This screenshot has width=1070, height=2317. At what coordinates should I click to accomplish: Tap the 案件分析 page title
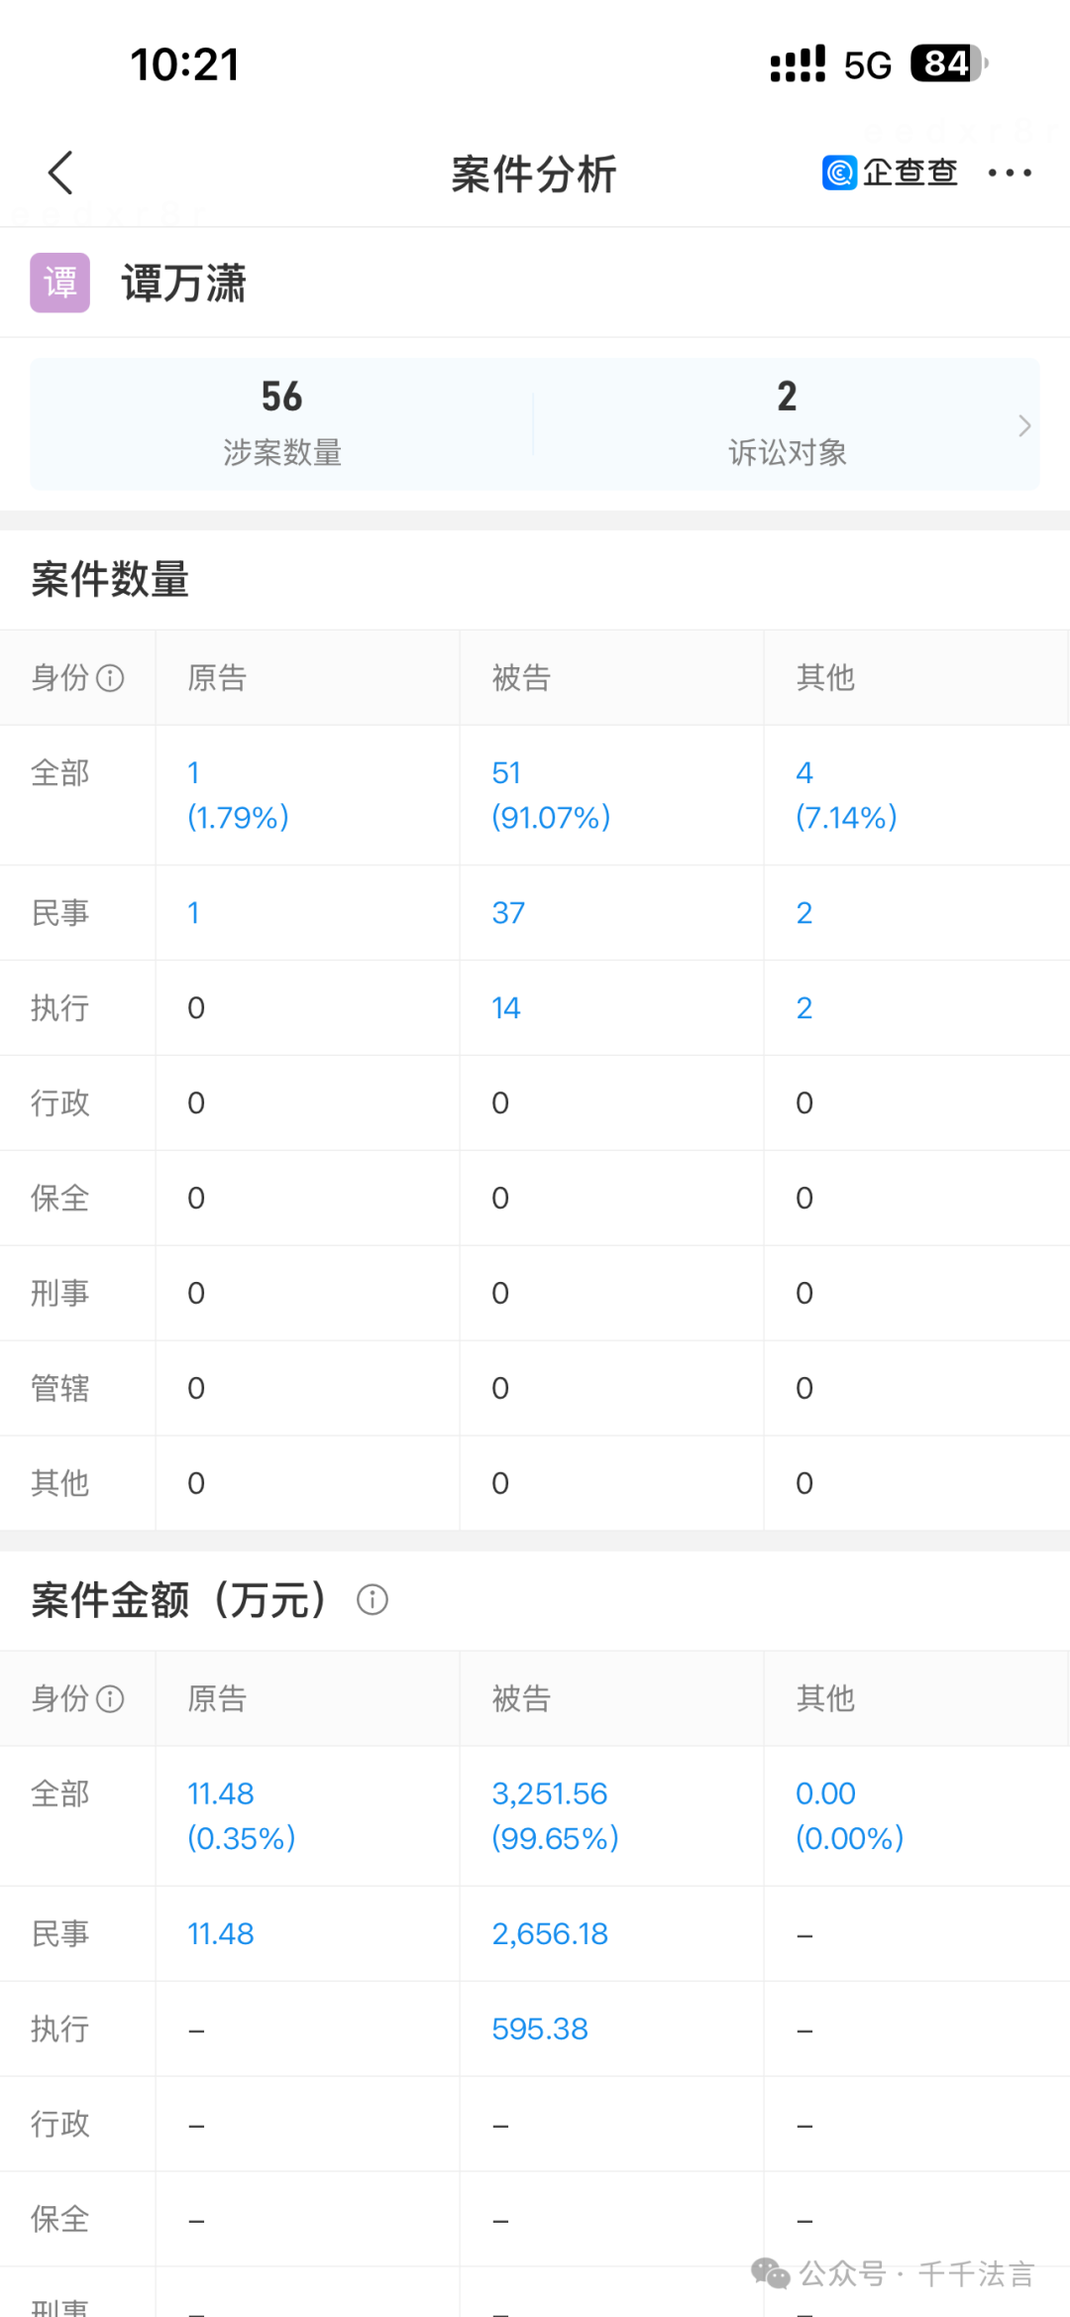pyautogui.click(x=534, y=174)
